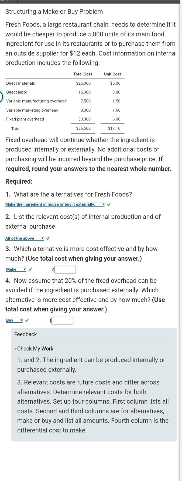
Task: Click the checkmark beside the "Buy" dropdown
Action: 26,320
